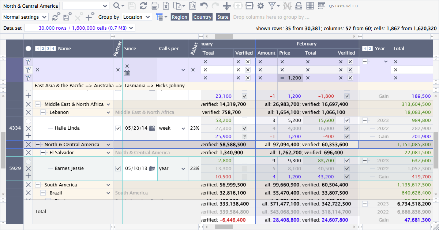Toggle Partner checkbox for Barnes Jessie
The height and width of the screenshot is (230, 439).
click(x=117, y=168)
